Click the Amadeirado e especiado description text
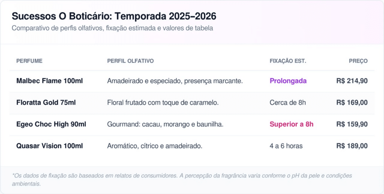The width and height of the screenshot is (384, 194). [175, 81]
